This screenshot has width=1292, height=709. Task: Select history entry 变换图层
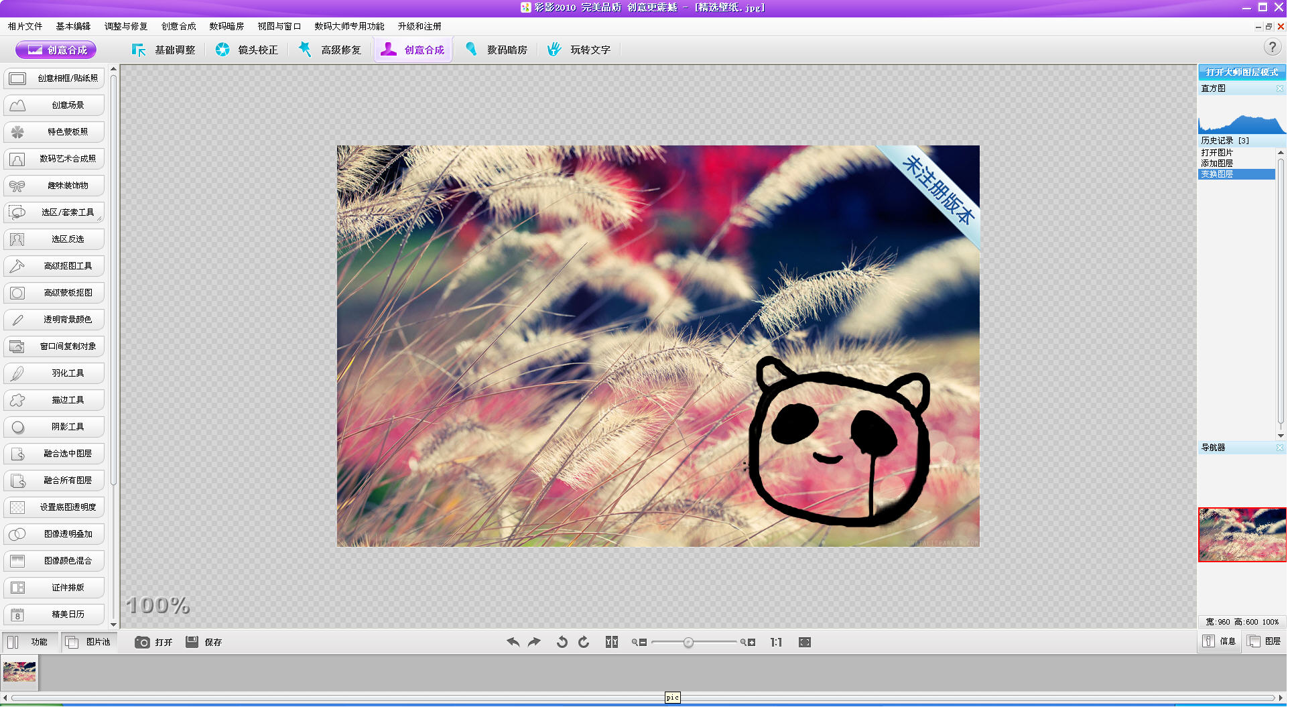1236,174
